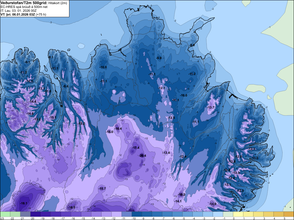Click the -17.4 temperature label
Viewport: 294px width, 220px height.
tap(136, 148)
